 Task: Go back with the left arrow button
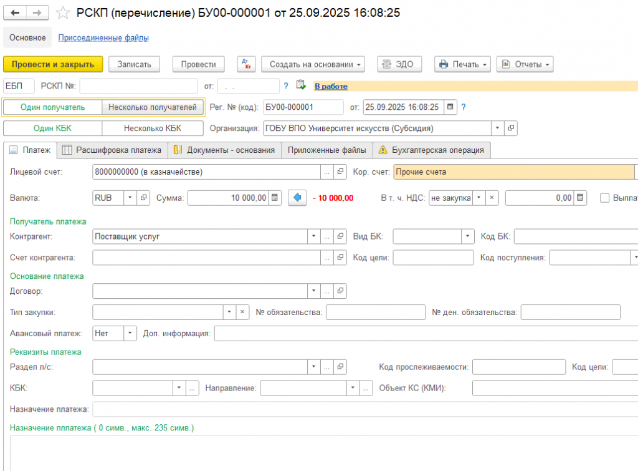[15, 12]
